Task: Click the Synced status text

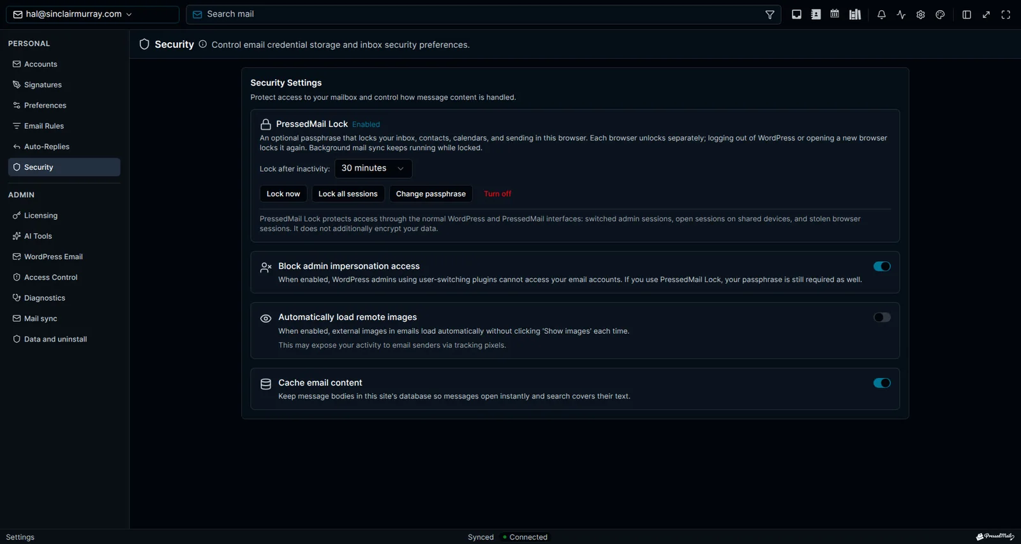Action: [x=481, y=537]
